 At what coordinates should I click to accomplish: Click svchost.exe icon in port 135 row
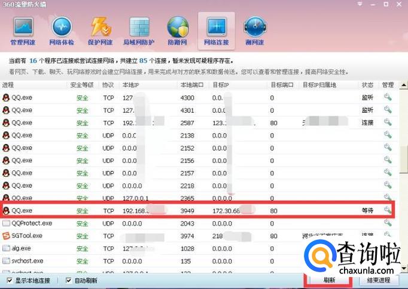(x=6, y=261)
